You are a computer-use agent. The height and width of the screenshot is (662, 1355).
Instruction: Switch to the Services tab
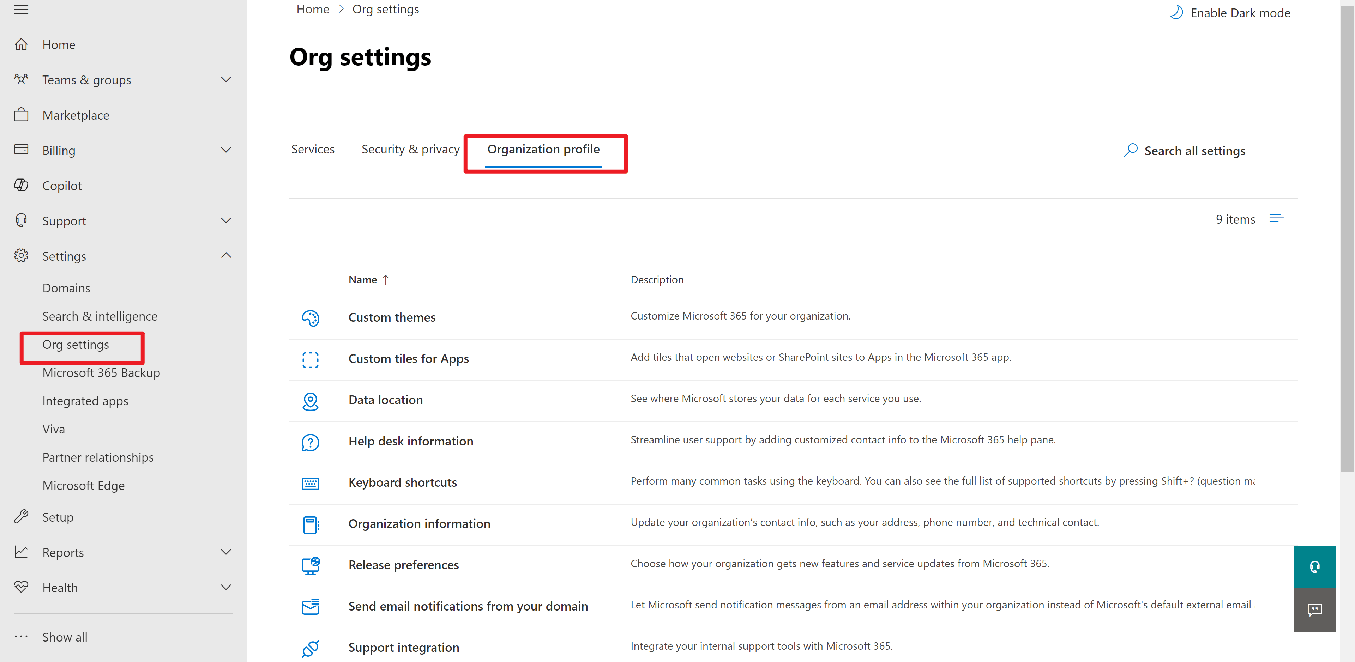coord(313,149)
